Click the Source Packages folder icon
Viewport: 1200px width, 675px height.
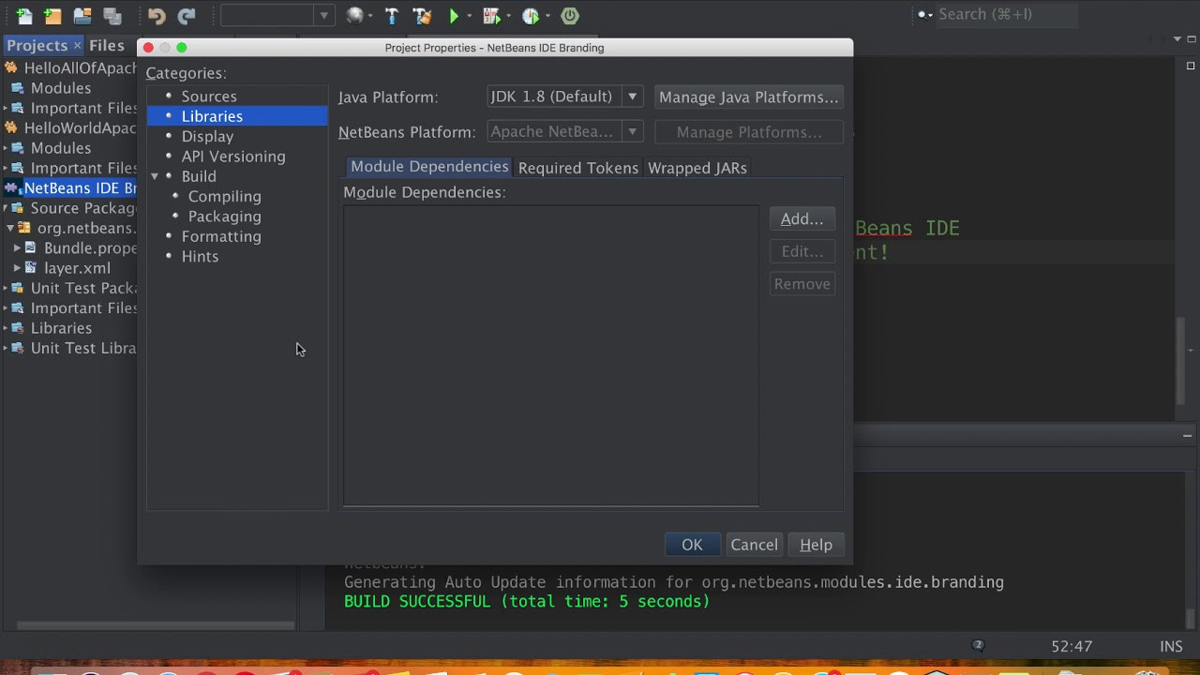tap(18, 208)
